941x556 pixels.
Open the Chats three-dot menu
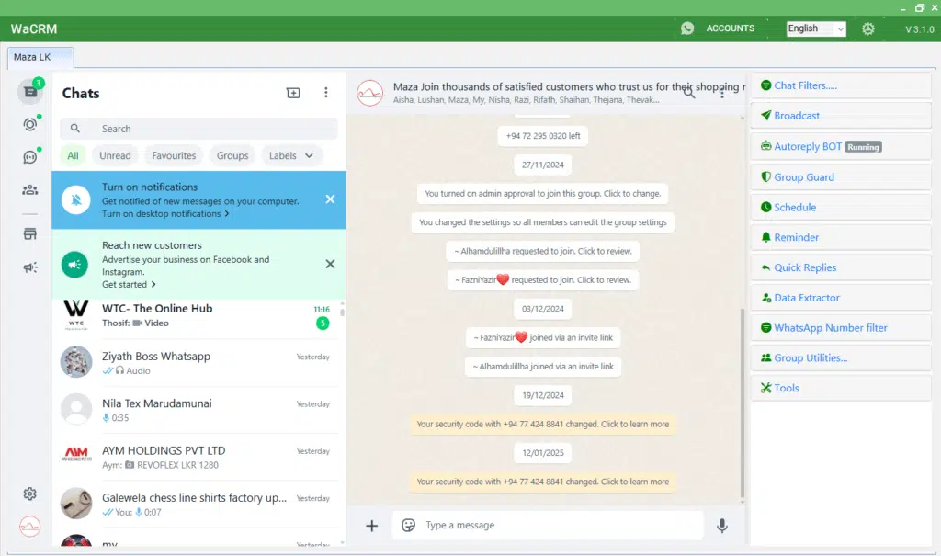pyautogui.click(x=325, y=93)
